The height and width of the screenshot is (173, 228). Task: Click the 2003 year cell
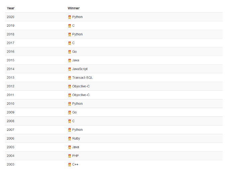click(10, 165)
